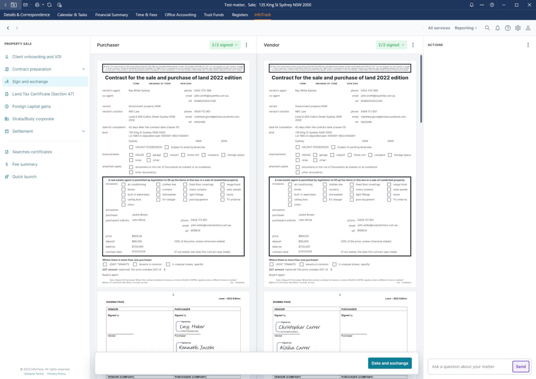Viewport: 536px width, 379px height.
Task: Open the Reporting dropdown
Action: pyautogui.click(x=466, y=28)
